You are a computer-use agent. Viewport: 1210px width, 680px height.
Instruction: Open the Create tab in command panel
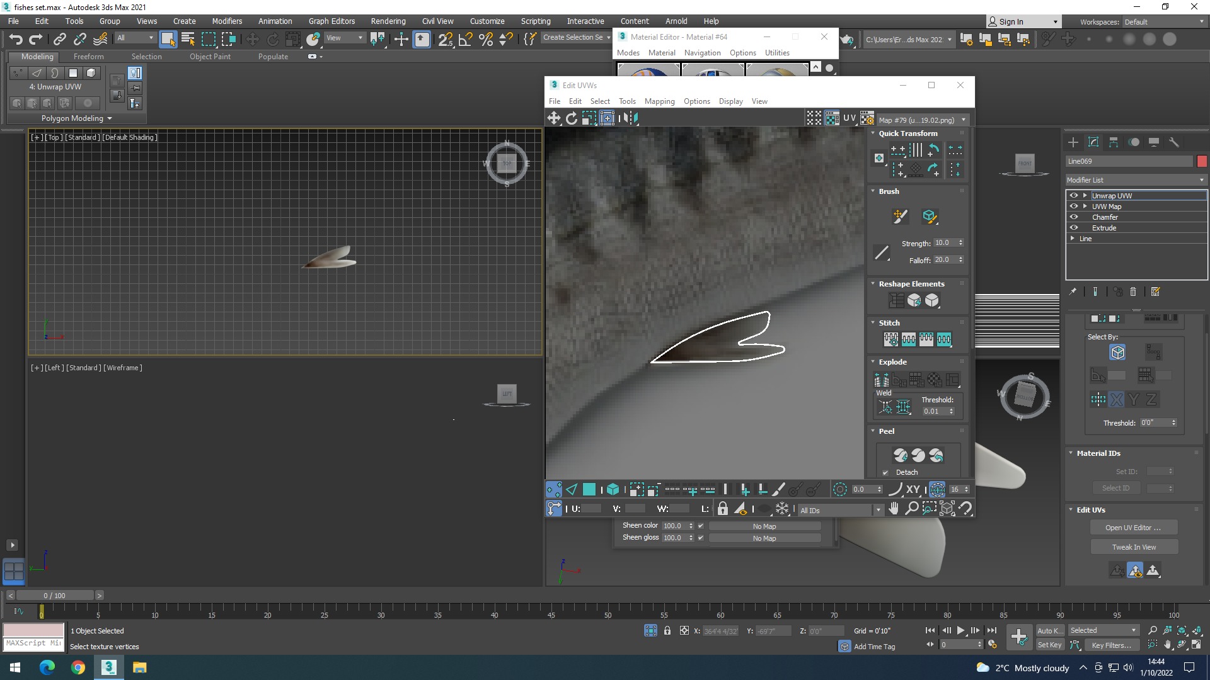[1073, 142]
